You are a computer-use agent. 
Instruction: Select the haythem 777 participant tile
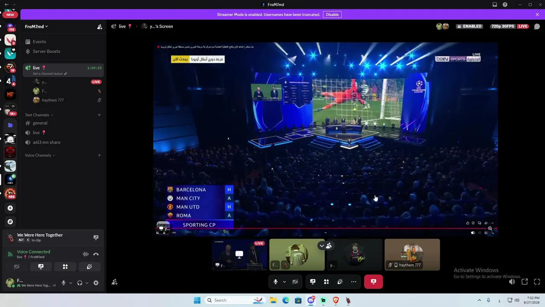pos(412,255)
